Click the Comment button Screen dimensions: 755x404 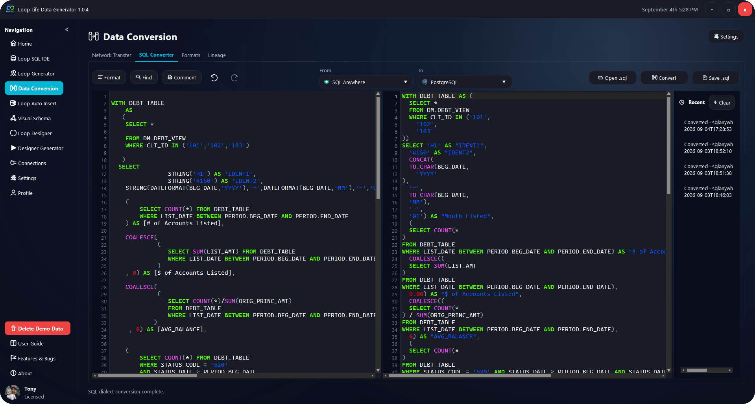pyautogui.click(x=181, y=77)
